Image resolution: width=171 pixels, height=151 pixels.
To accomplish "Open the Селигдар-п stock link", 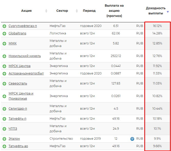I will coord(18,108).
